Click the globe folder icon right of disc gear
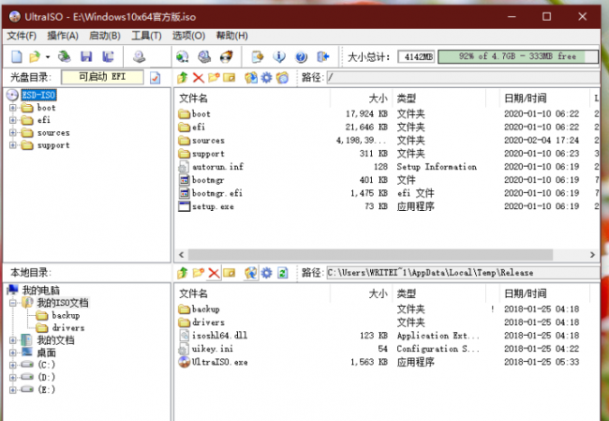 (x=282, y=78)
